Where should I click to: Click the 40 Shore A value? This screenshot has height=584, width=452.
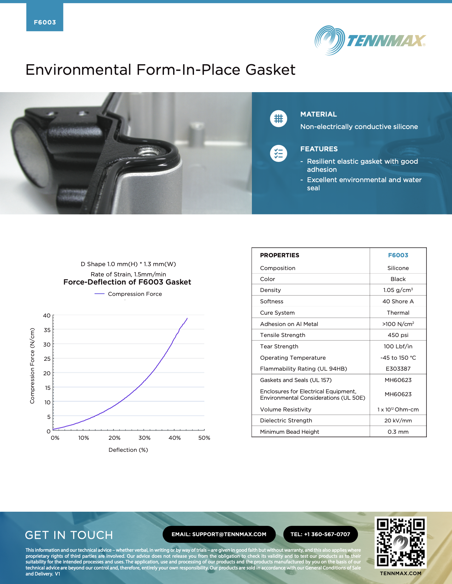pyautogui.click(x=398, y=302)
